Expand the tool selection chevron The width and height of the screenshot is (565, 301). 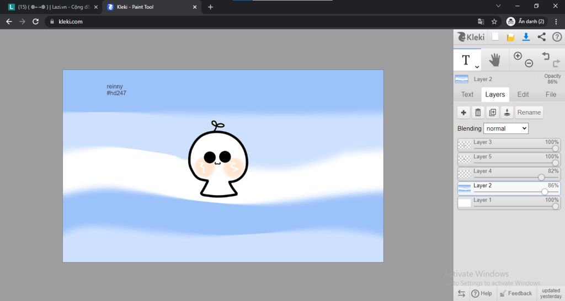click(477, 67)
